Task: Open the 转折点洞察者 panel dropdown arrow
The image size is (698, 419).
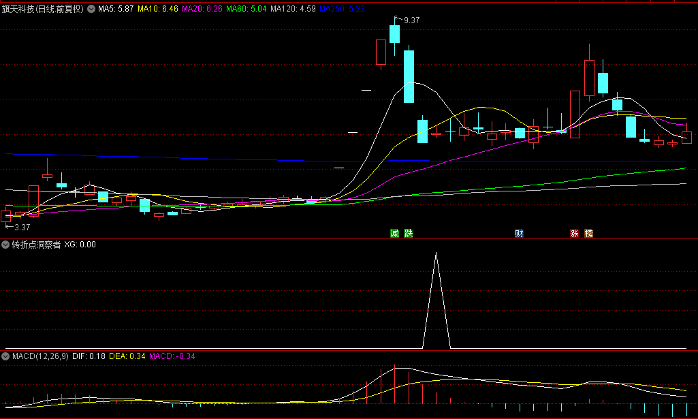Action: coord(6,244)
